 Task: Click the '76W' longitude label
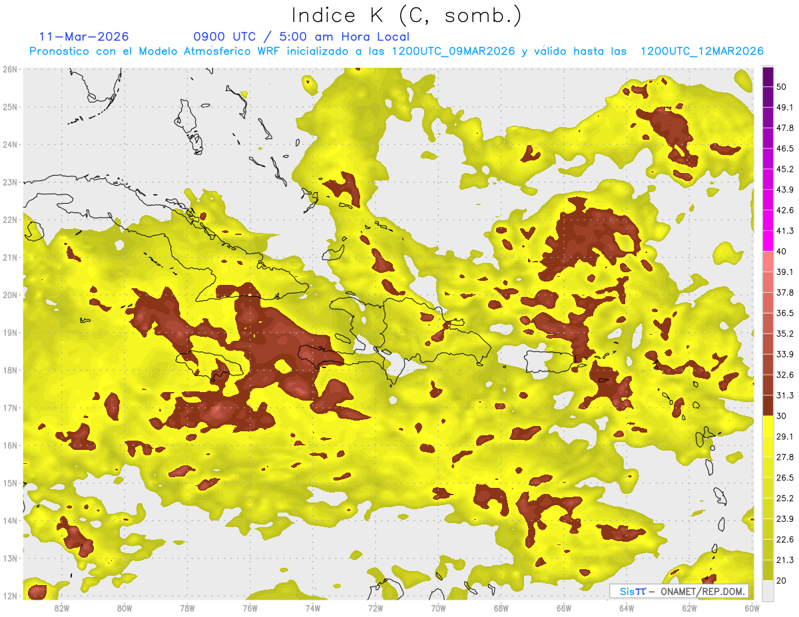tap(250, 608)
